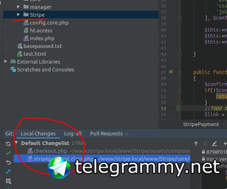Viewport: 227px width, 189px height.
Task: Select the Stripe folder
Action: point(81,15)
